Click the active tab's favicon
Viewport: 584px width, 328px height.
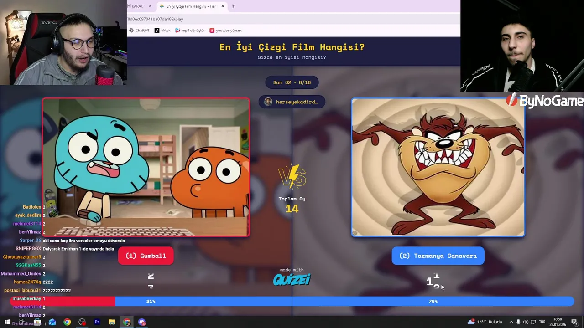click(162, 6)
